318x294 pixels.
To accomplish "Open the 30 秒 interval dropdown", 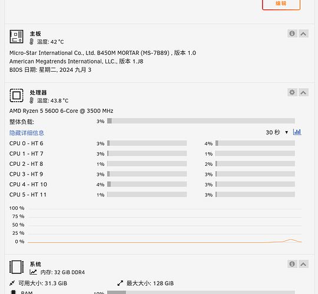I will point(277,132).
